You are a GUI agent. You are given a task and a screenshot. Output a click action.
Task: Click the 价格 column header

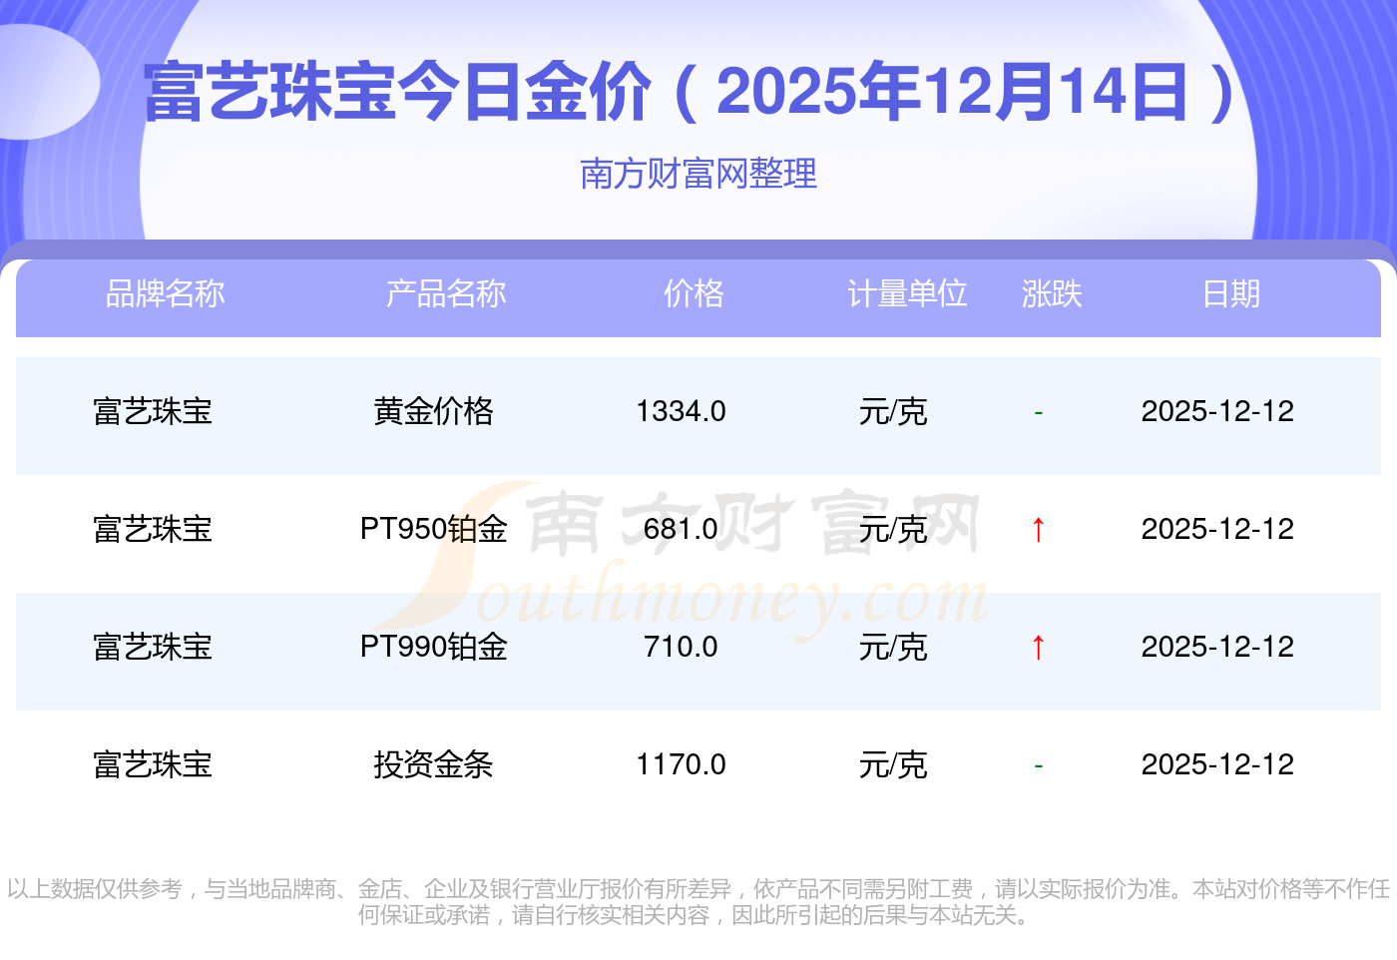click(694, 293)
